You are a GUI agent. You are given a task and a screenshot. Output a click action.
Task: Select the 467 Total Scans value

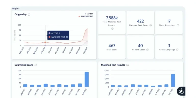pos(112,46)
